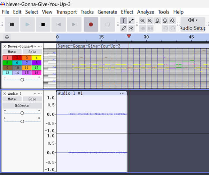Select the Selection tool
209x175 pixels.
[124, 21]
